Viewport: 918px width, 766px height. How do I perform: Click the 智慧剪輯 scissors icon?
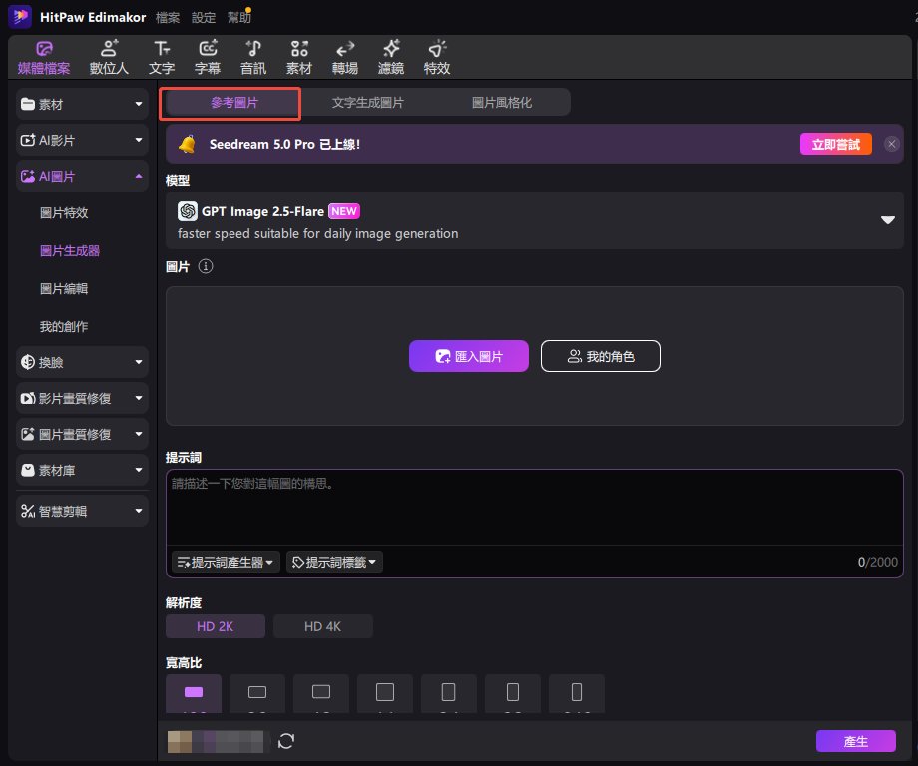click(28, 511)
